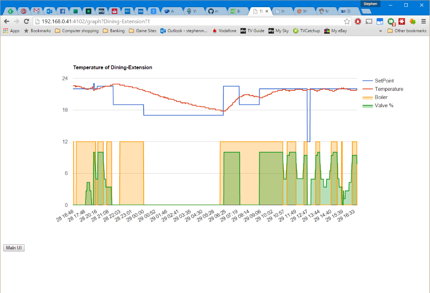
Task: Open the Outlook - stephenm bookmark
Action: tap(184, 31)
